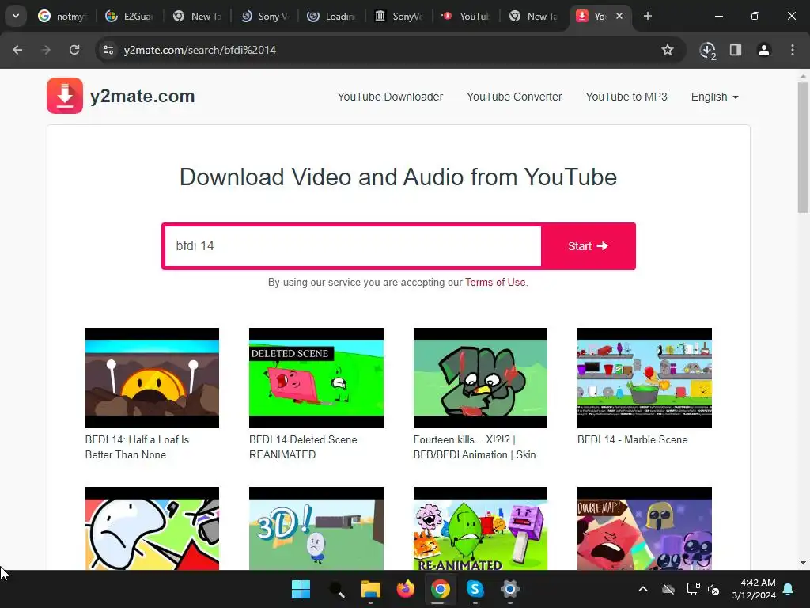Expand the English language dropdown
Image resolution: width=810 pixels, height=608 pixels.
tap(715, 97)
